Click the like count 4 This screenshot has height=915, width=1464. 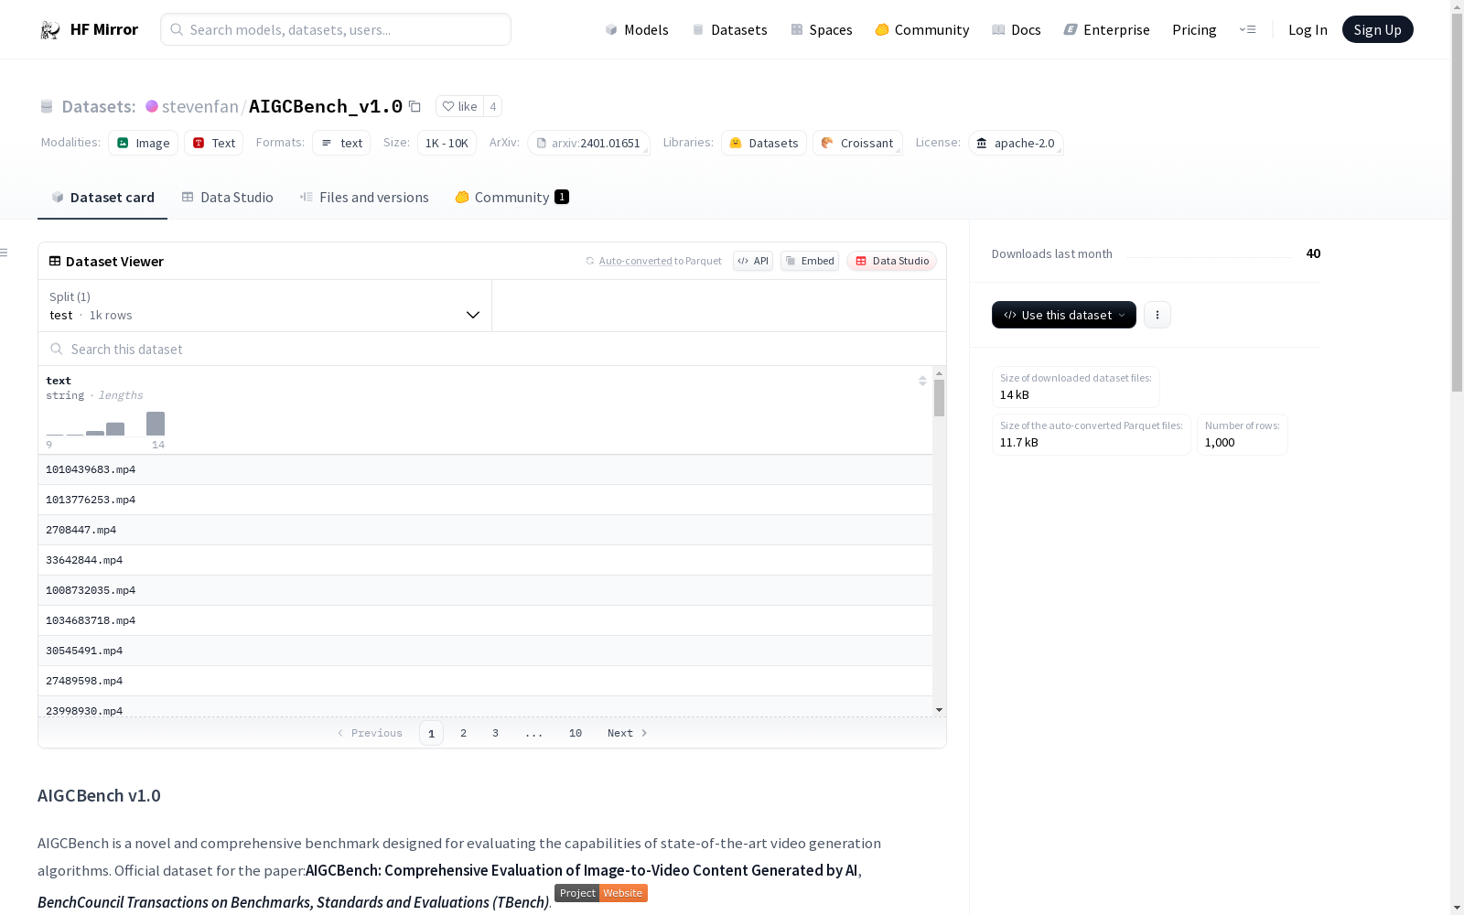coord(493,106)
